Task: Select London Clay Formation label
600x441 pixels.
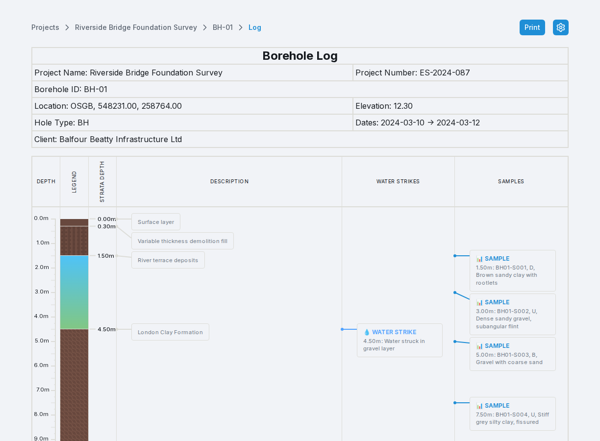Action: coord(170,332)
